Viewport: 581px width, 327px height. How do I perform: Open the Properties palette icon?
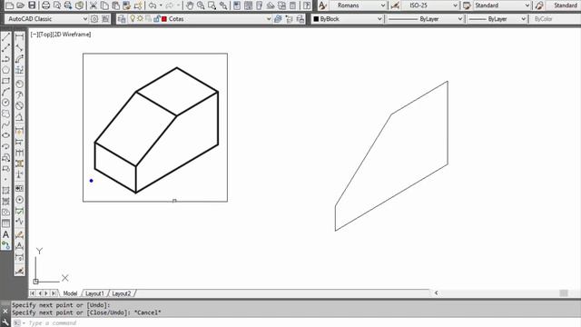237,5
